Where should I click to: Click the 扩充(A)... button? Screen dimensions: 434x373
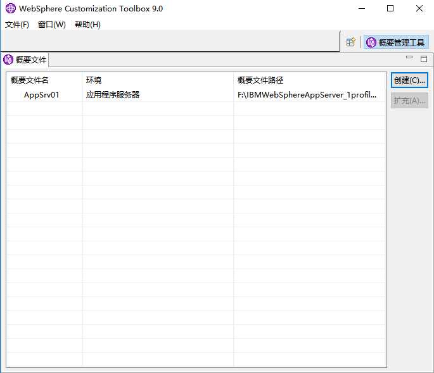point(409,101)
